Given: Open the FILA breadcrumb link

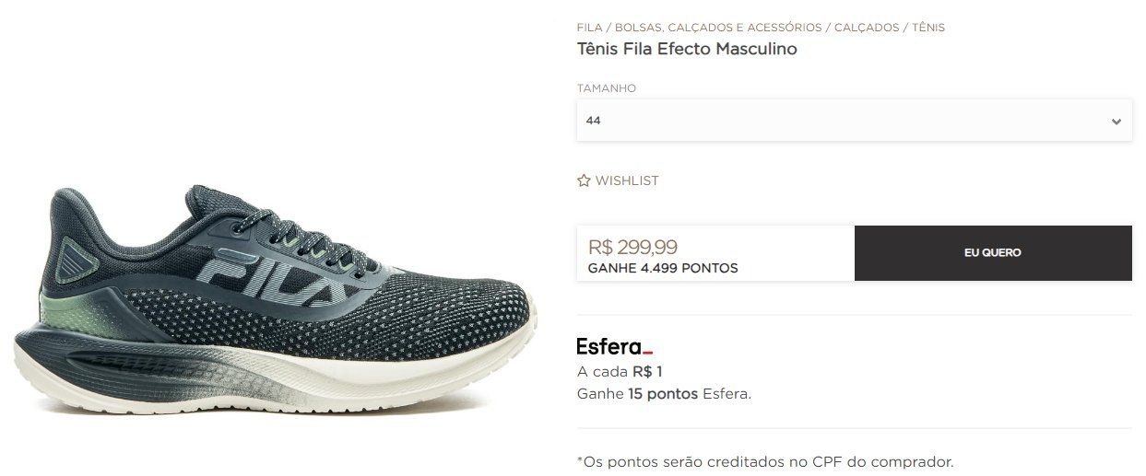Looking at the screenshot, I should click(589, 28).
